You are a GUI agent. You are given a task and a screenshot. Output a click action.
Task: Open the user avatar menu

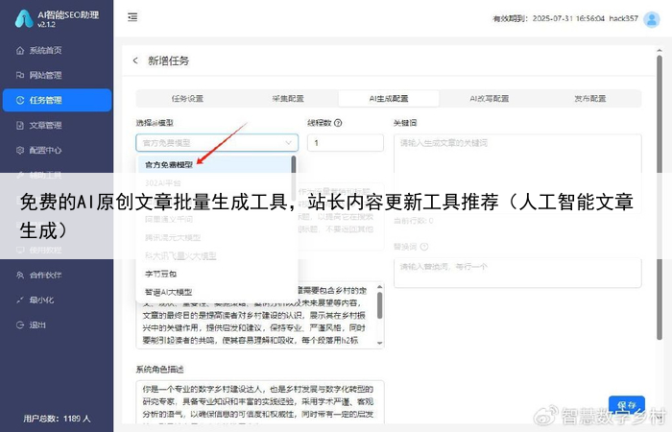[652, 19]
